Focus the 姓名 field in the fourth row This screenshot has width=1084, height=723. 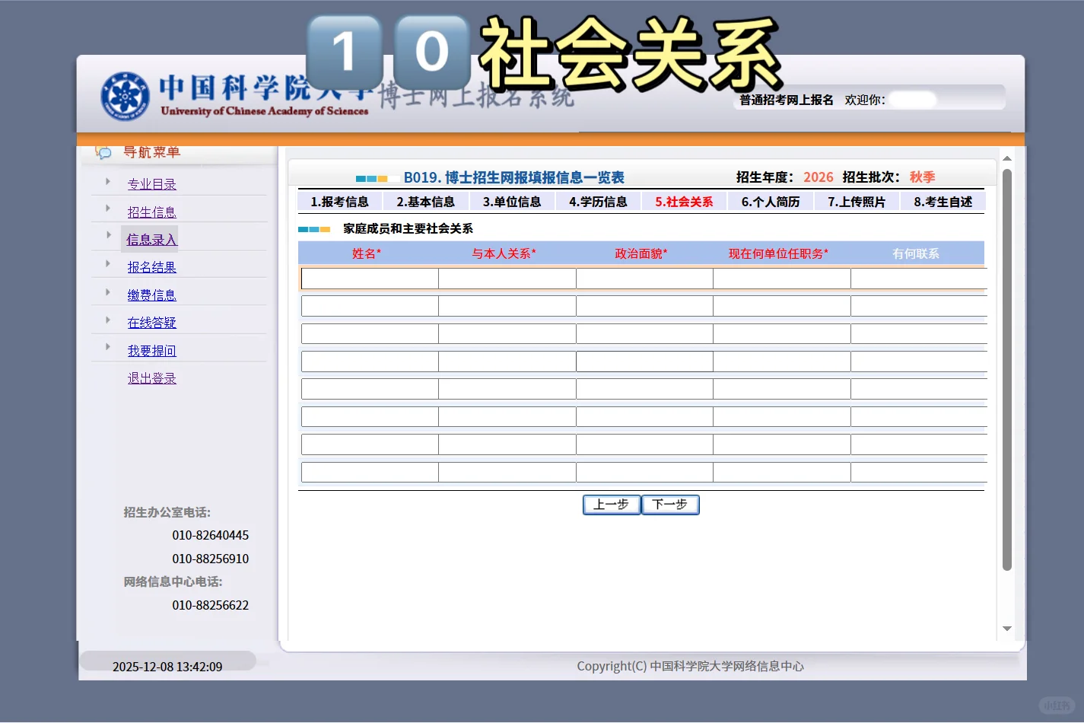tap(370, 361)
